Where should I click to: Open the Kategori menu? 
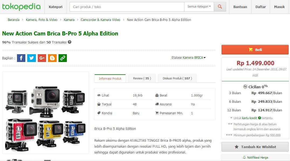click(x=56, y=7)
